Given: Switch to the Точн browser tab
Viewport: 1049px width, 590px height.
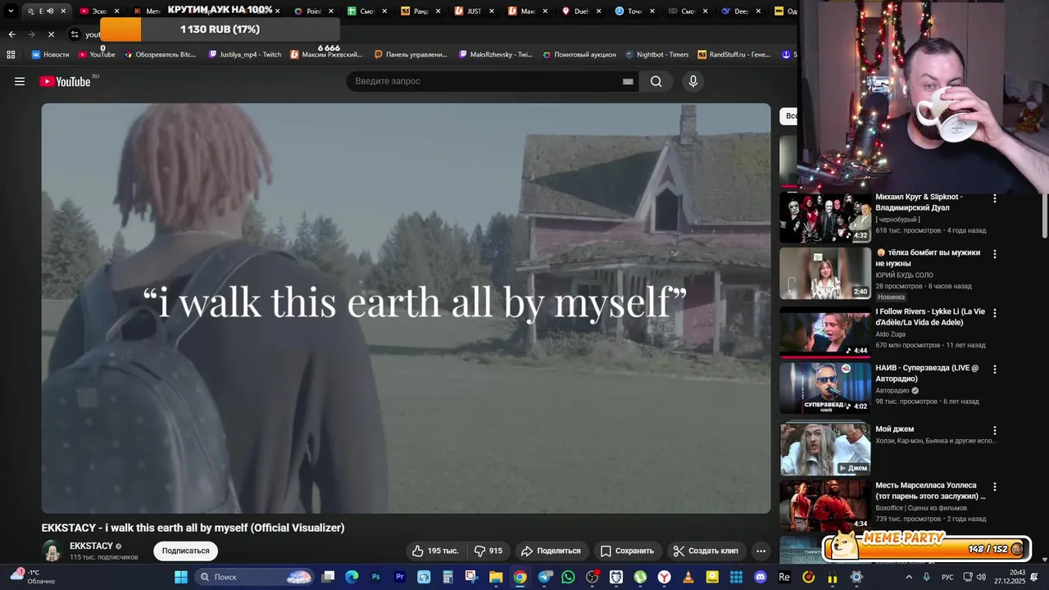Looking at the screenshot, I should [635, 11].
